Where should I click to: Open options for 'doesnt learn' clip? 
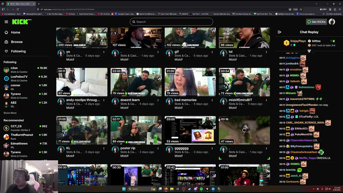click(158, 100)
